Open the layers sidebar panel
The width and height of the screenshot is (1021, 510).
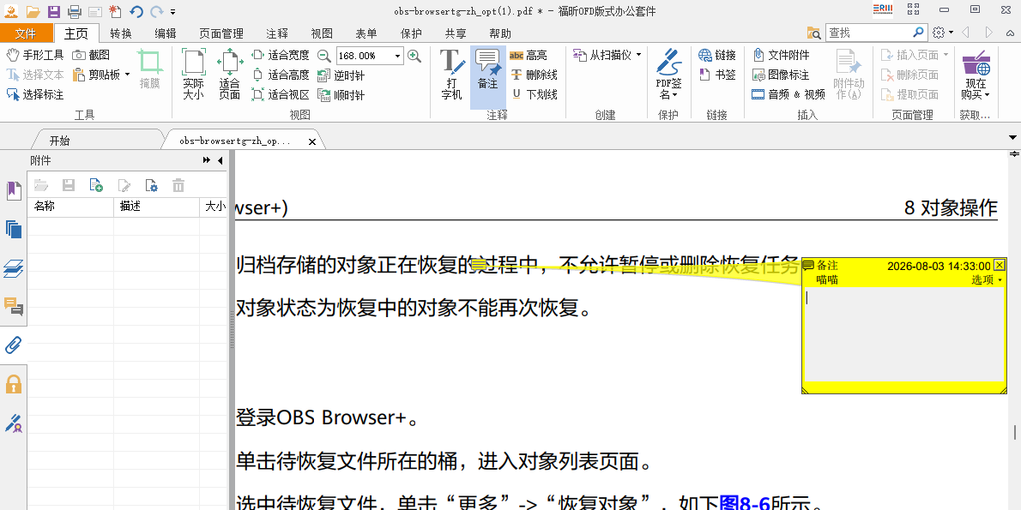click(14, 268)
